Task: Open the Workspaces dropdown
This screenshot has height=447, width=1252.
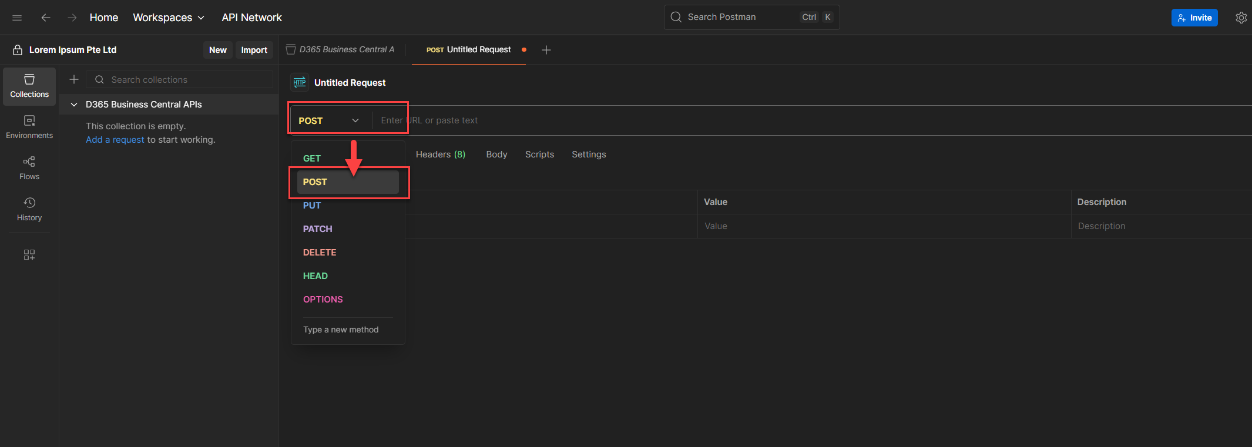Action: coord(169,18)
